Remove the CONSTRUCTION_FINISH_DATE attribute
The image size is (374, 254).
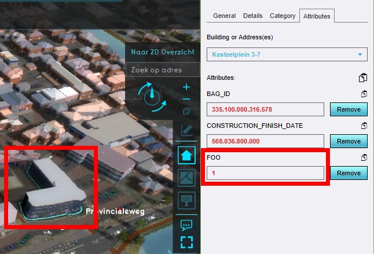pos(349,141)
